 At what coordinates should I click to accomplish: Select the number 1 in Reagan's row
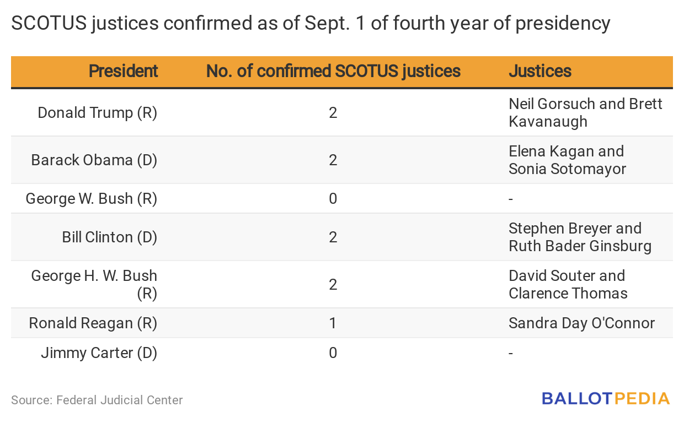[333, 323]
